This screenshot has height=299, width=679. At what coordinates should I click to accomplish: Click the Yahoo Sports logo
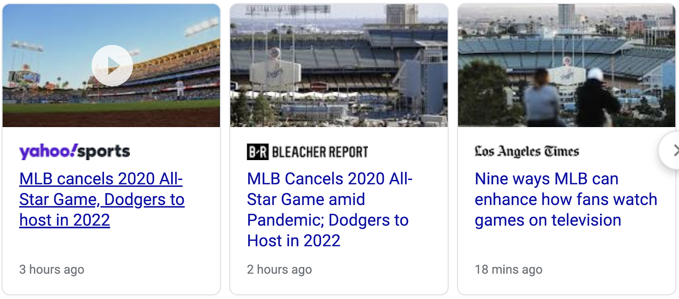click(74, 151)
